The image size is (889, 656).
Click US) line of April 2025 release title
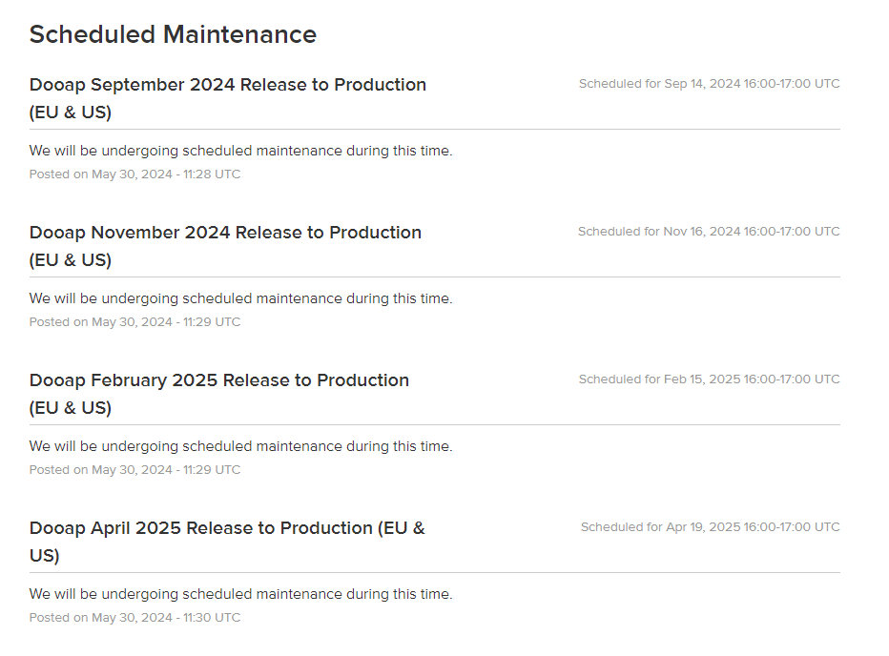(44, 556)
